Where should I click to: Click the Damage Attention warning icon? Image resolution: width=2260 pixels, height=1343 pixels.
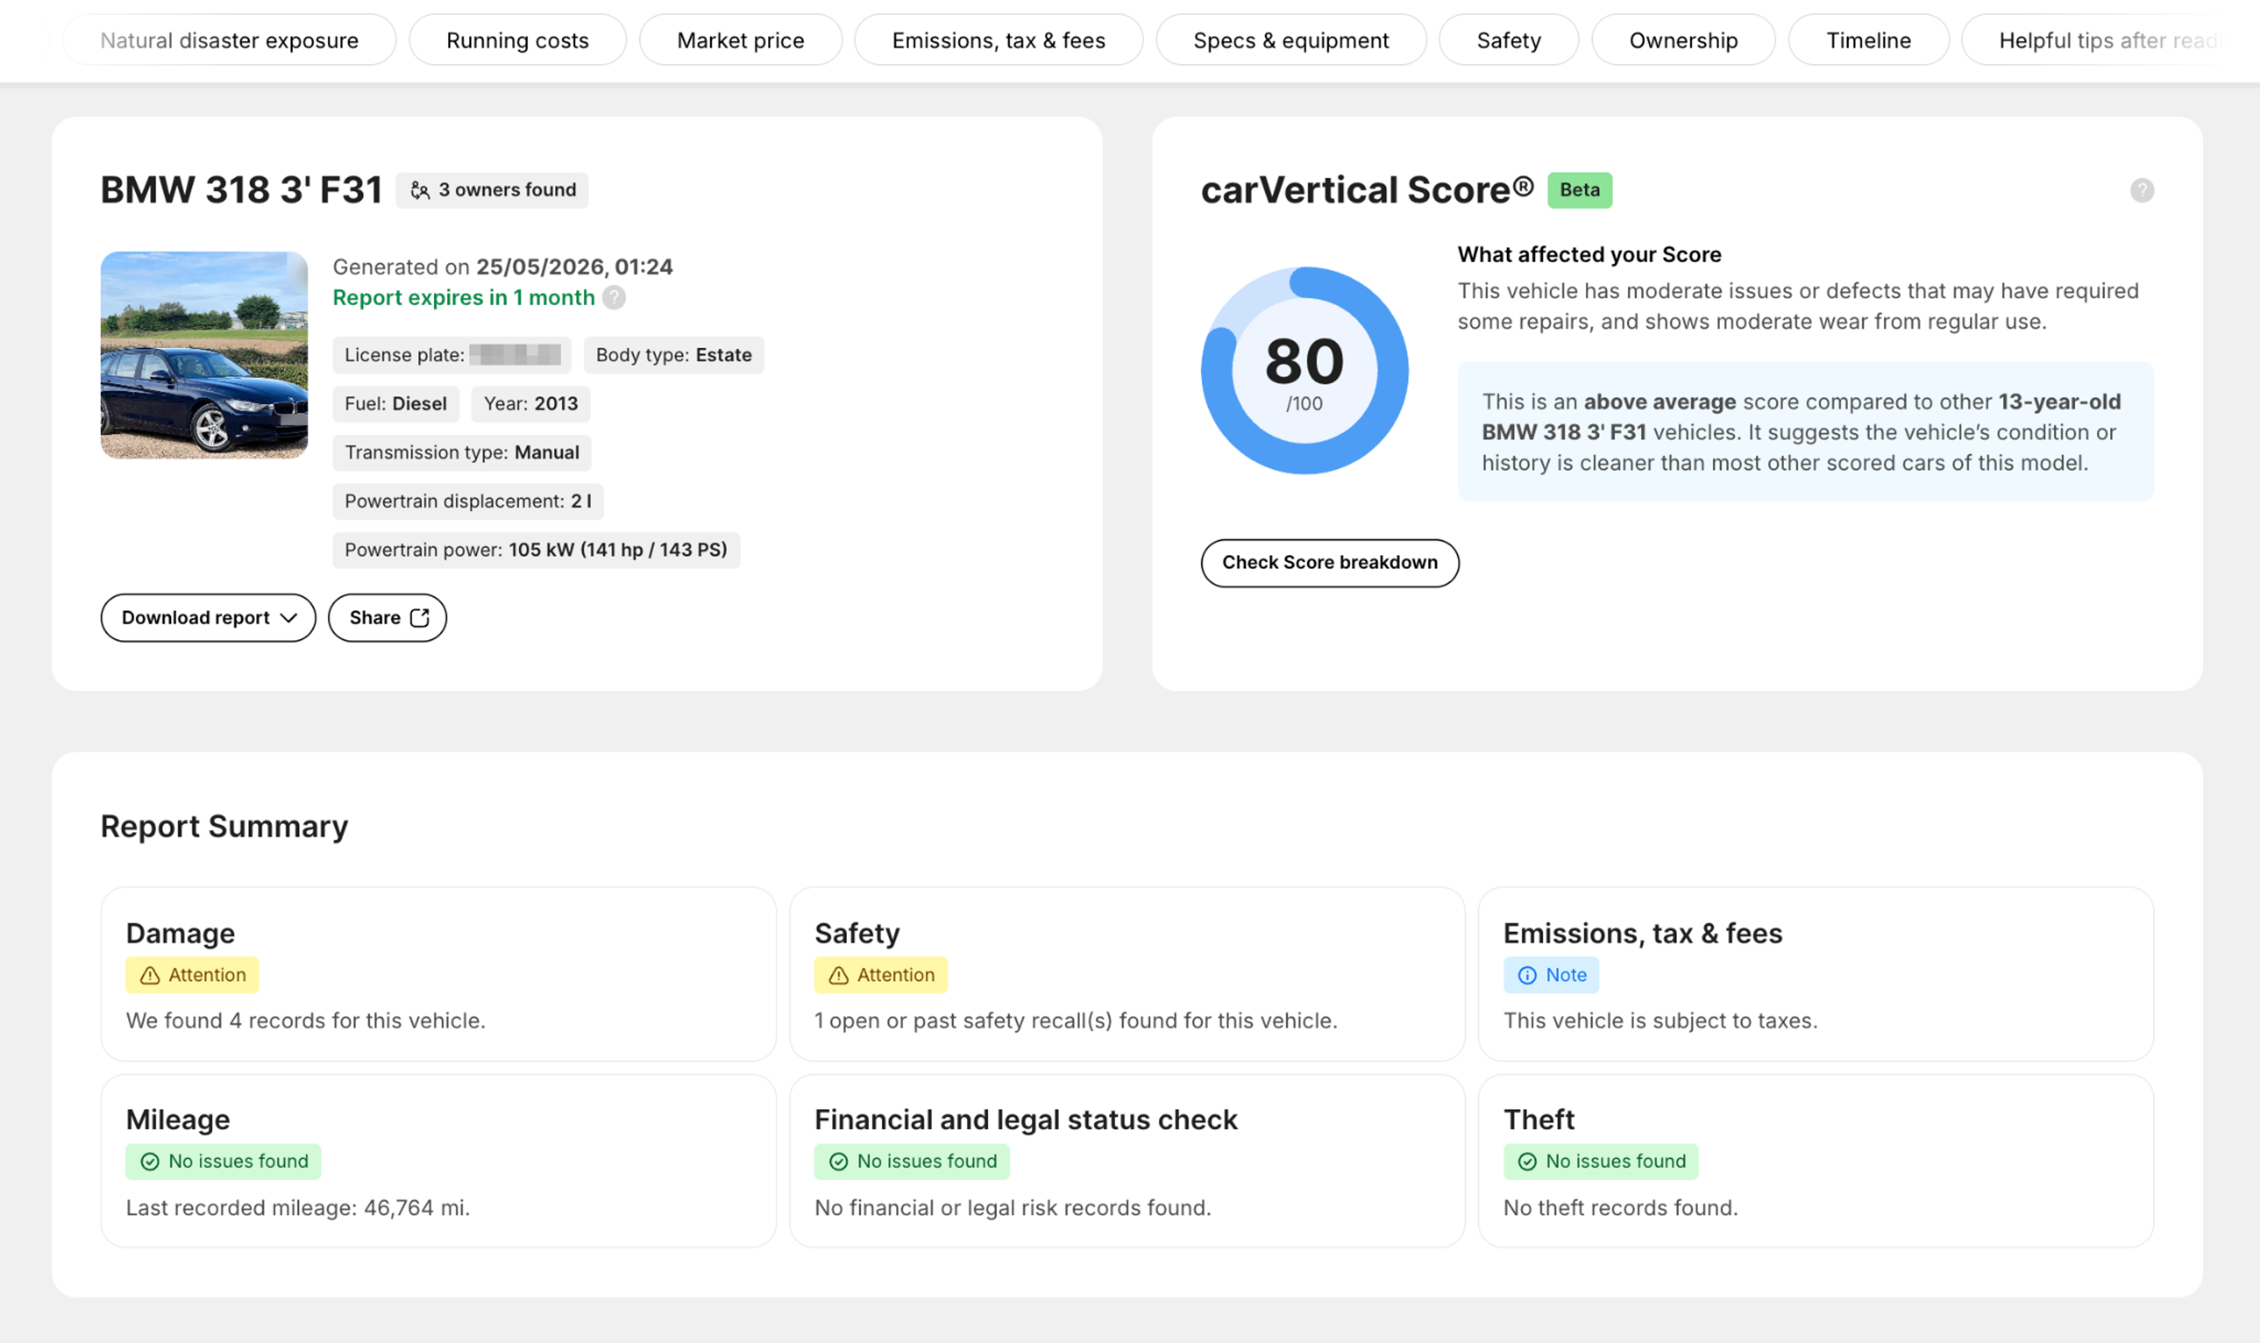coord(150,976)
